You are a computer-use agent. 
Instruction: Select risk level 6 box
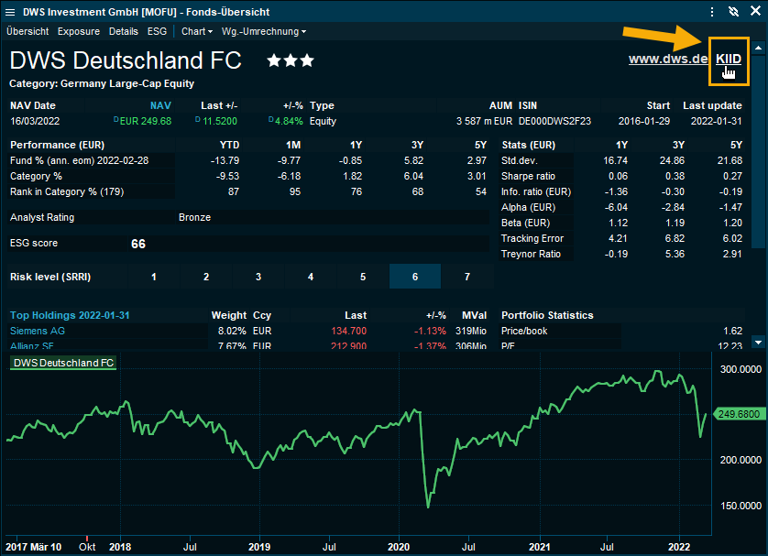(415, 277)
